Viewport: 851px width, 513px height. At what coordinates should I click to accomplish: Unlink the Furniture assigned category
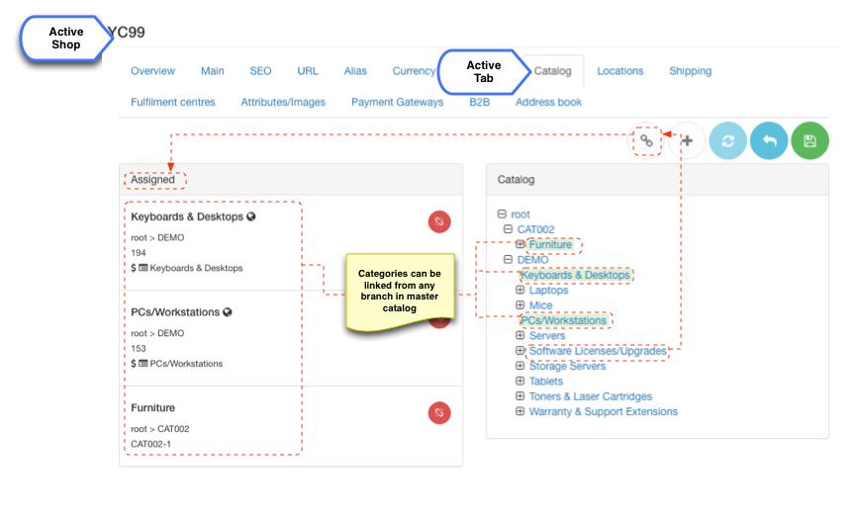pyautogui.click(x=439, y=413)
